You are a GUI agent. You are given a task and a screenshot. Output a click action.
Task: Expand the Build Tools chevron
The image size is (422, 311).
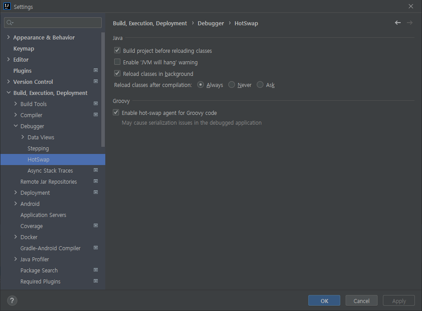tap(16, 104)
